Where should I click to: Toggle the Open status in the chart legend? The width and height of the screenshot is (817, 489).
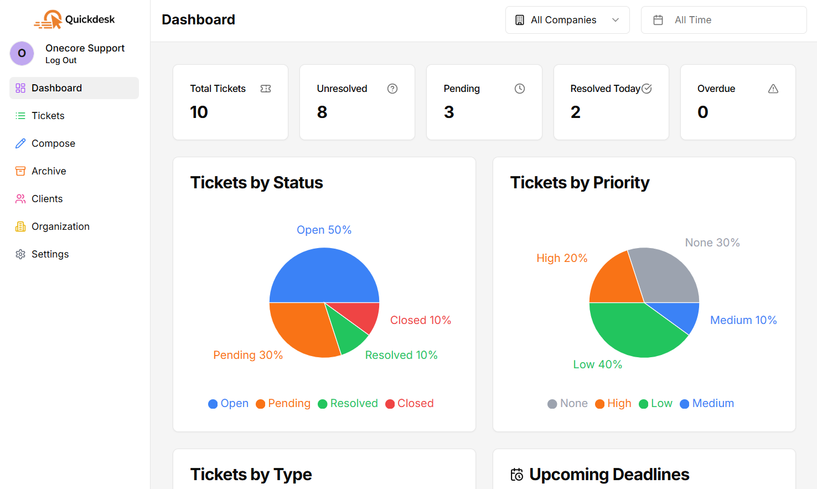pos(228,403)
